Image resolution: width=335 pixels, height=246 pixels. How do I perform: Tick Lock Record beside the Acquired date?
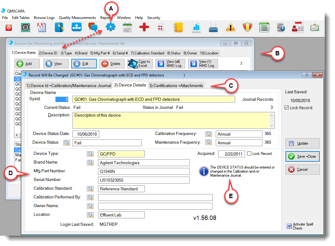point(249,154)
